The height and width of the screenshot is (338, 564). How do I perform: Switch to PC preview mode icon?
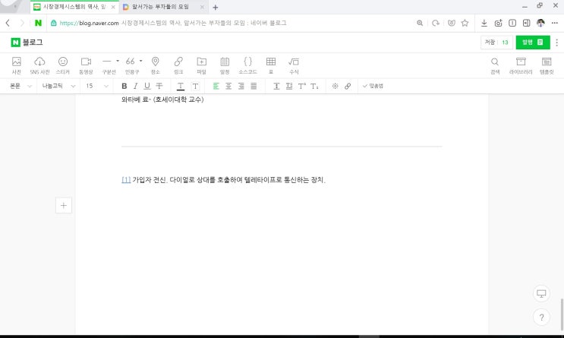tap(541, 294)
